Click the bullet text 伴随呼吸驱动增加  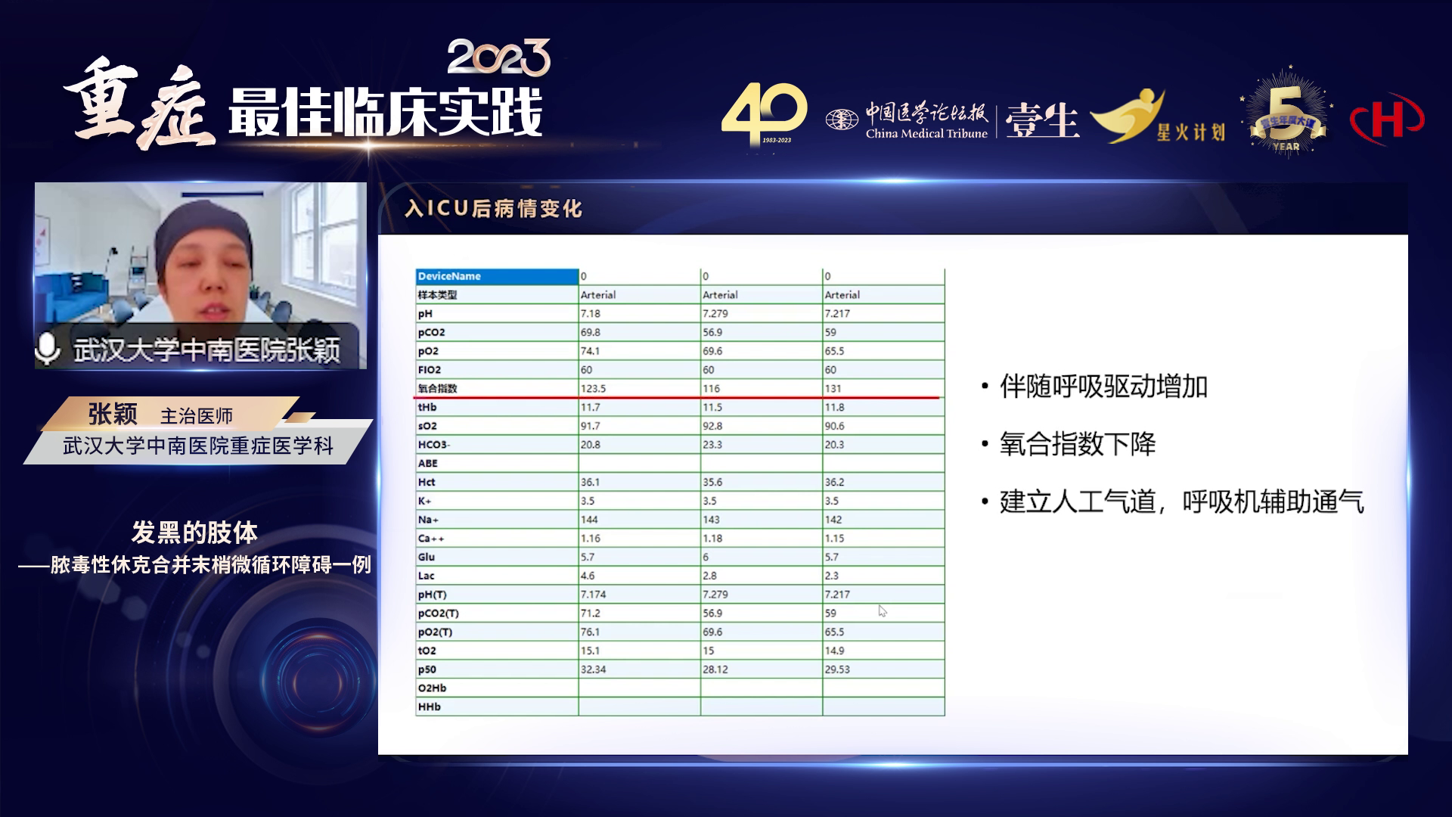pos(1103,387)
